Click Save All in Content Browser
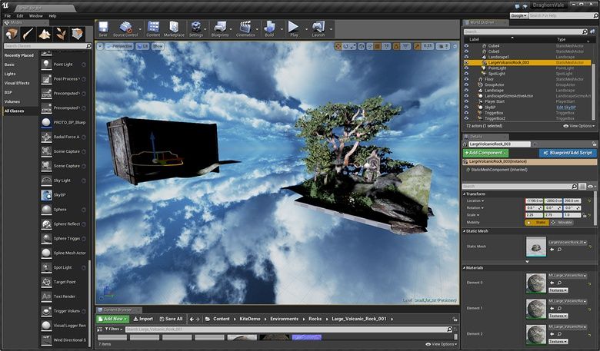 click(171, 319)
